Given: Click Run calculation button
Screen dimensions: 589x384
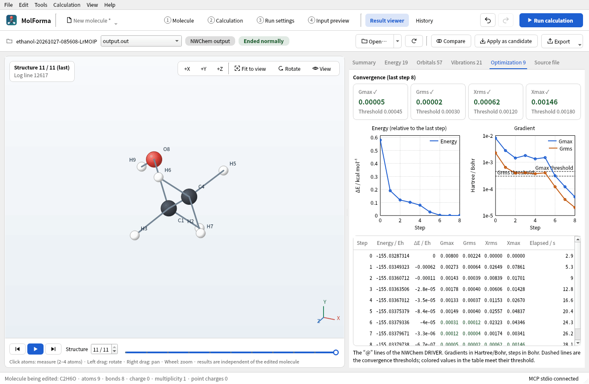Looking at the screenshot, I should point(551,20).
